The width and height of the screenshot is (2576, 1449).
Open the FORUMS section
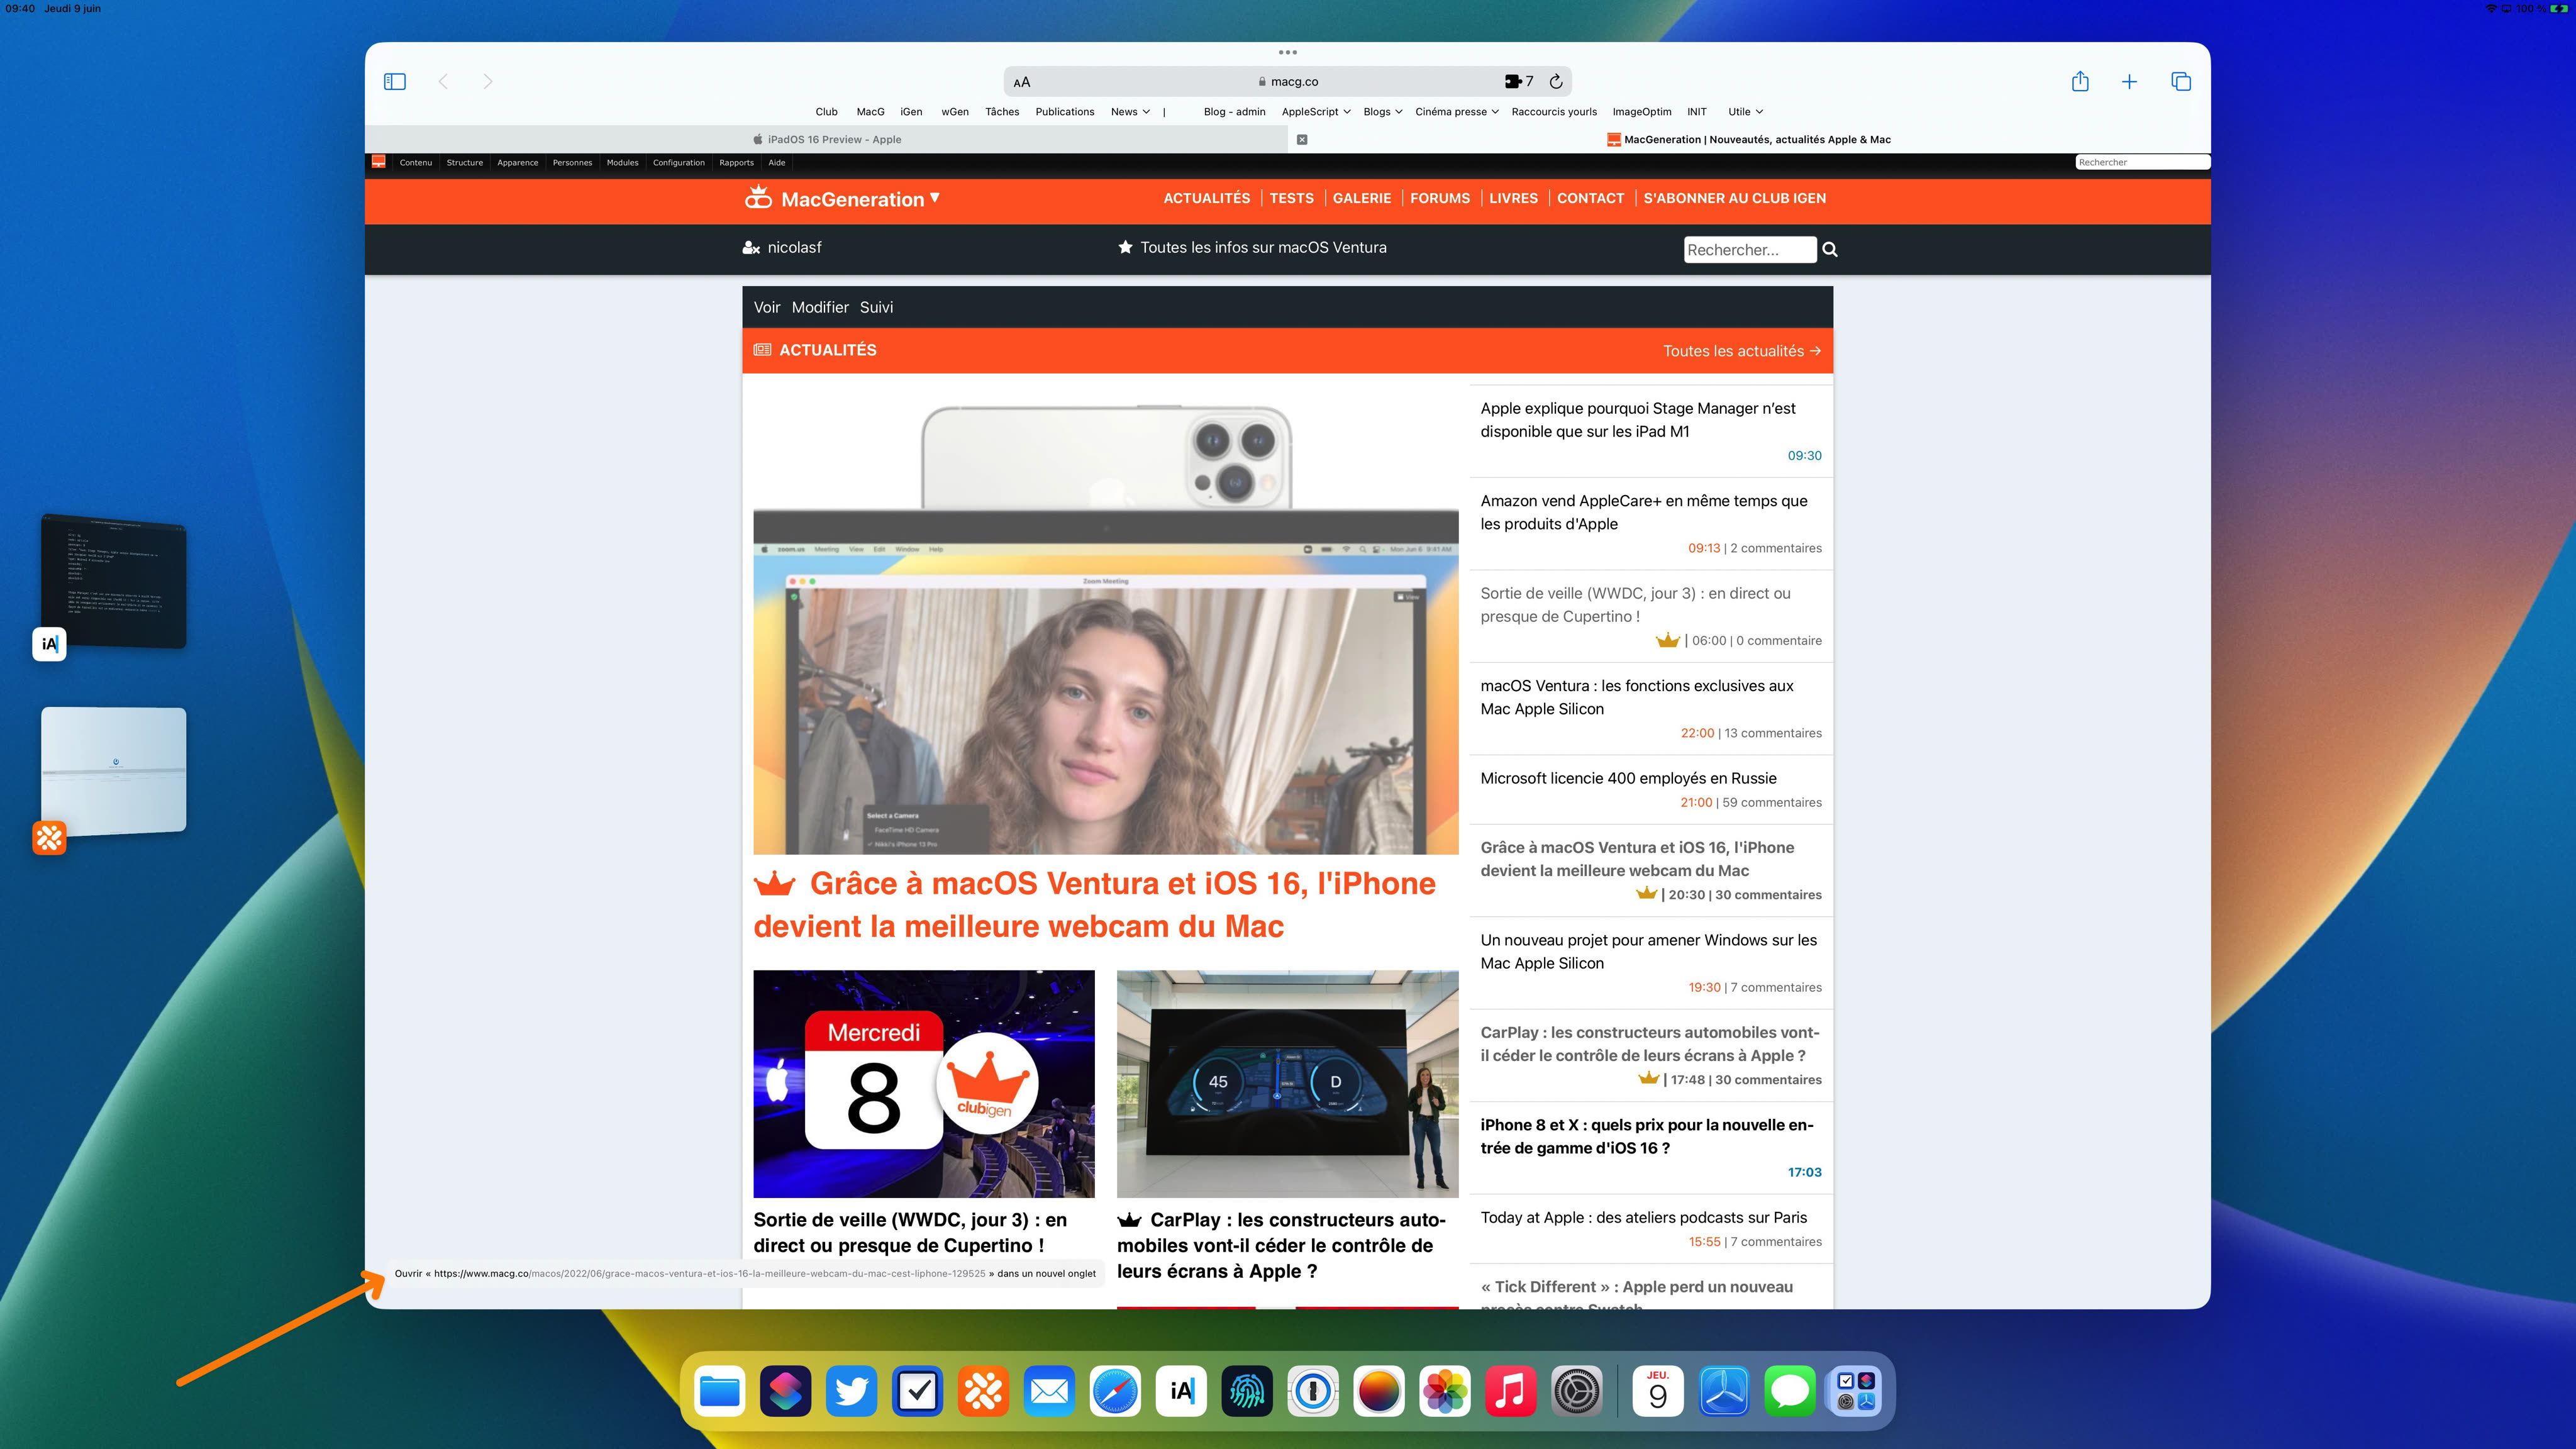[1440, 198]
